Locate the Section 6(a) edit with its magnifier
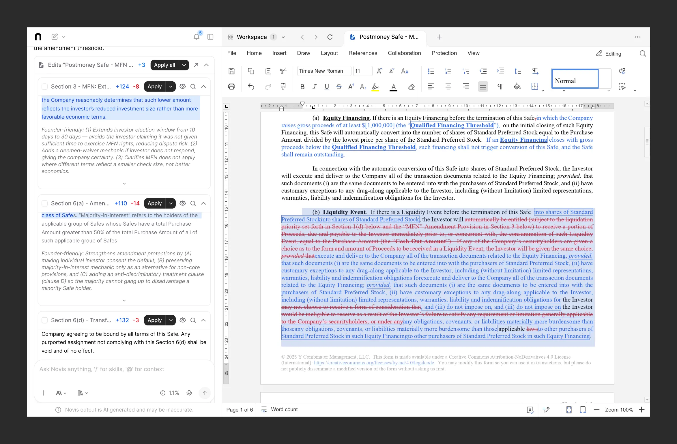 (x=193, y=203)
